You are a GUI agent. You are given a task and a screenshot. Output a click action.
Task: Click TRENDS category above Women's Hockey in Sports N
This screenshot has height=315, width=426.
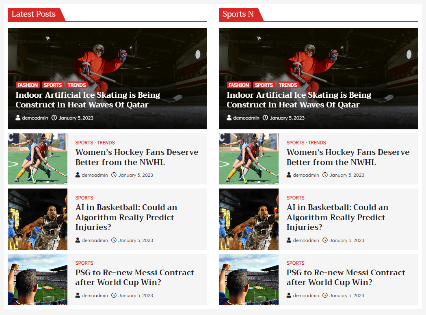pos(317,143)
